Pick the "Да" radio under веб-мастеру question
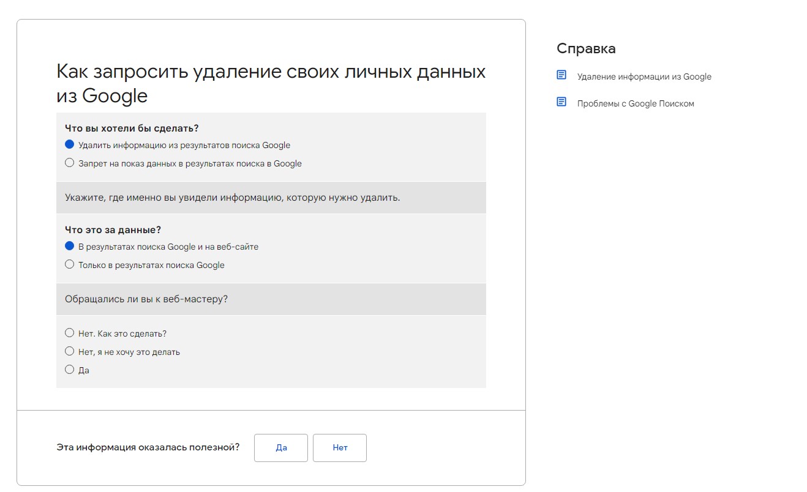Viewport: 807px width, 492px height. pyautogui.click(x=69, y=370)
